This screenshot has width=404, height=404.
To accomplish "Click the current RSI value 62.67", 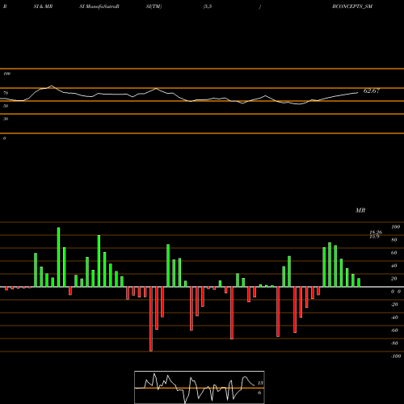I will click(x=372, y=90).
